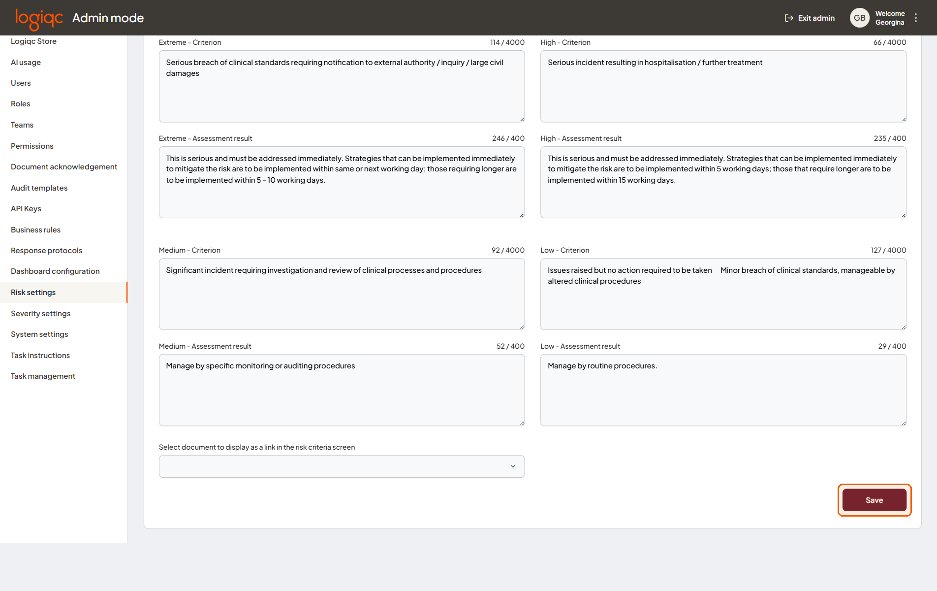This screenshot has width=937, height=591.
Task: Open Logiqc Store in sidebar
Action: (33, 41)
